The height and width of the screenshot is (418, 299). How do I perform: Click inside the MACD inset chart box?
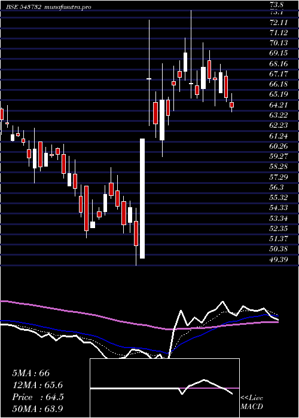pyautogui.click(x=164, y=388)
